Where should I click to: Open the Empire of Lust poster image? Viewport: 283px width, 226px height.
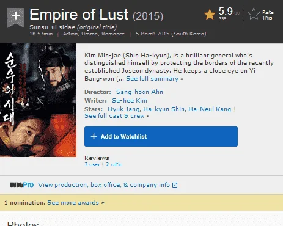(38, 100)
